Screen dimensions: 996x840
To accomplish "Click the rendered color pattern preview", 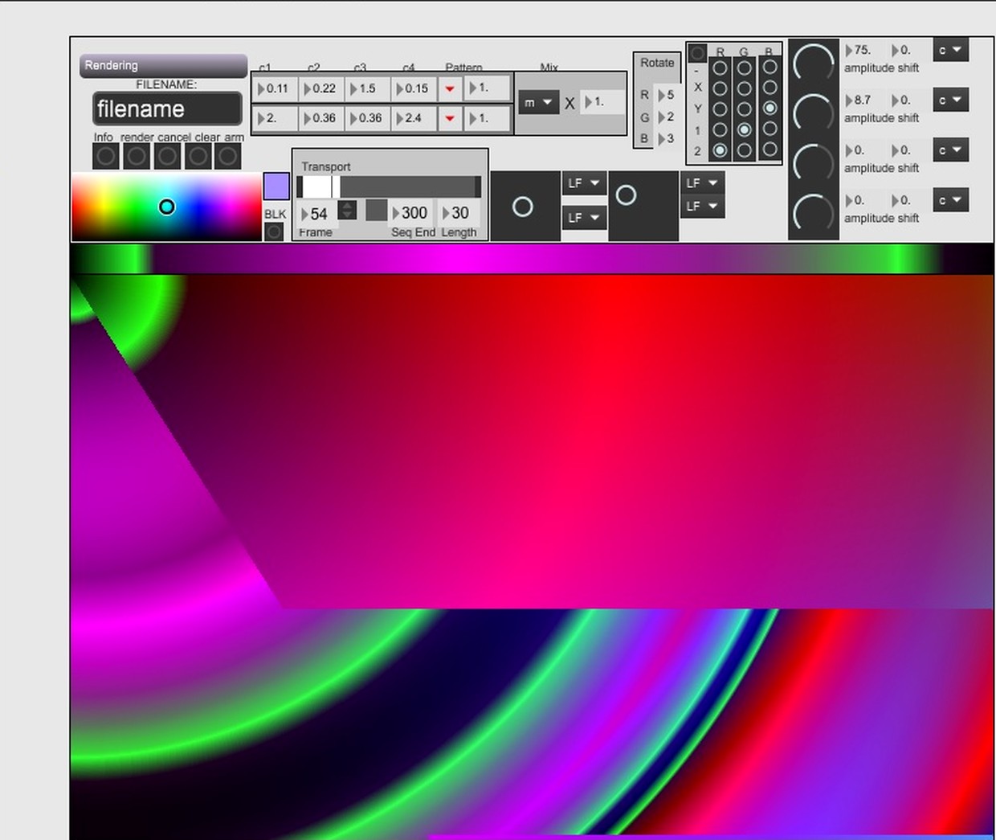I will click(x=532, y=556).
